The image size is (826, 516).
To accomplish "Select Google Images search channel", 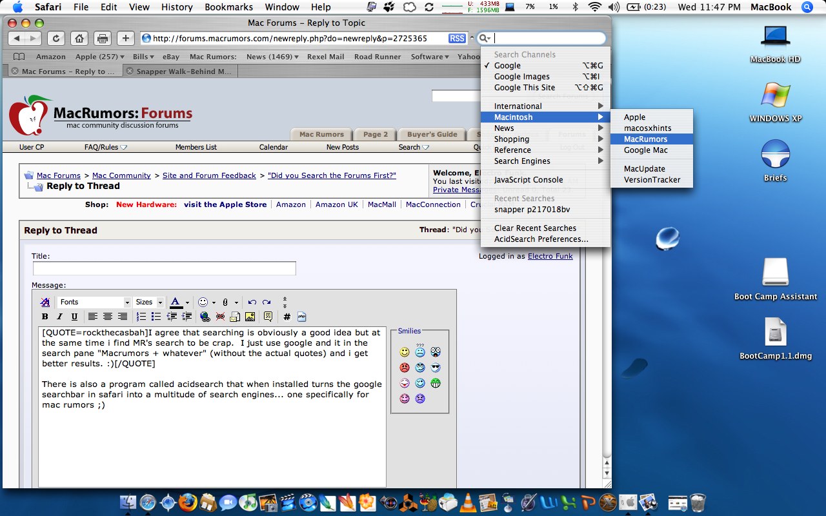I will pos(545,77).
